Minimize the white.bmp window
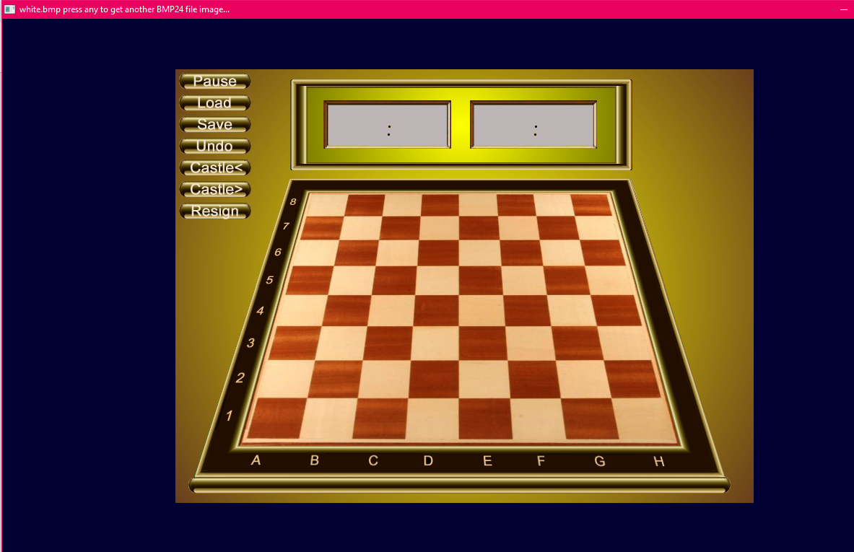Screen dimensions: 854x552 pos(843,9)
